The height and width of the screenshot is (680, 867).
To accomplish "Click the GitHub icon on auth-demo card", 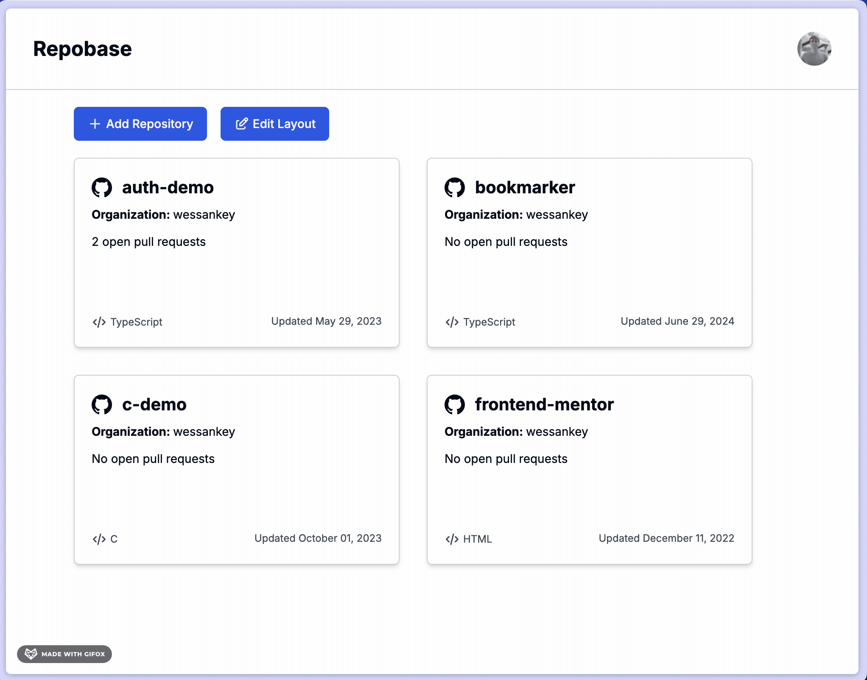I will (x=102, y=187).
